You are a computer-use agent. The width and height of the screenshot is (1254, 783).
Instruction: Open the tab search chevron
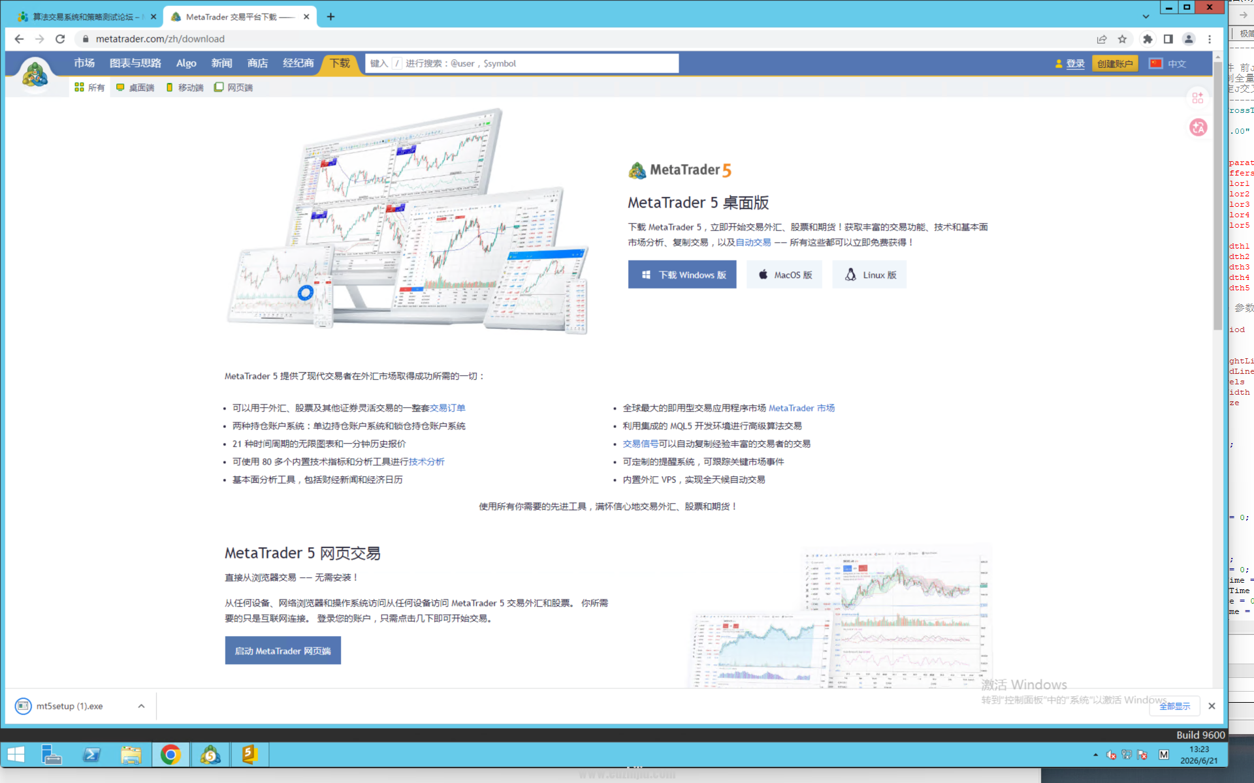coord(1146,17)
